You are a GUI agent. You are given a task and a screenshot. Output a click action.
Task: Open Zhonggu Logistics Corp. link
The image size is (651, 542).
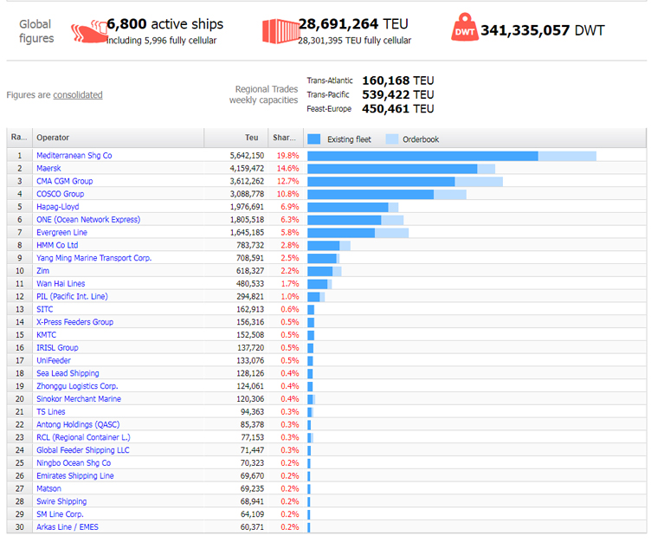77,386
